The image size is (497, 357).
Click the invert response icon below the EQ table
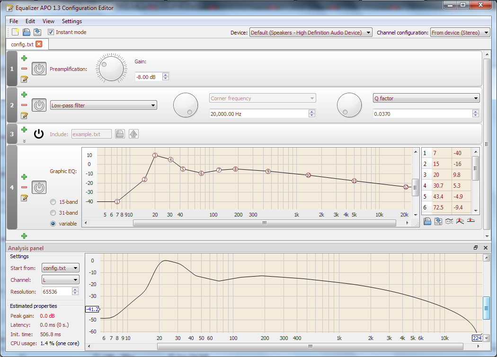[449, 221]
